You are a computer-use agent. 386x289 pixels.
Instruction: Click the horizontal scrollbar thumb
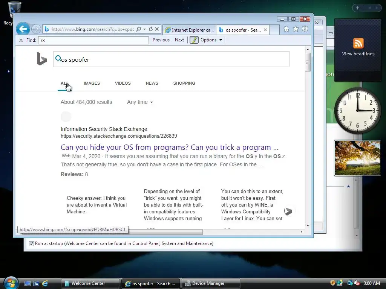pyautogui.click(x=165, y=232)
